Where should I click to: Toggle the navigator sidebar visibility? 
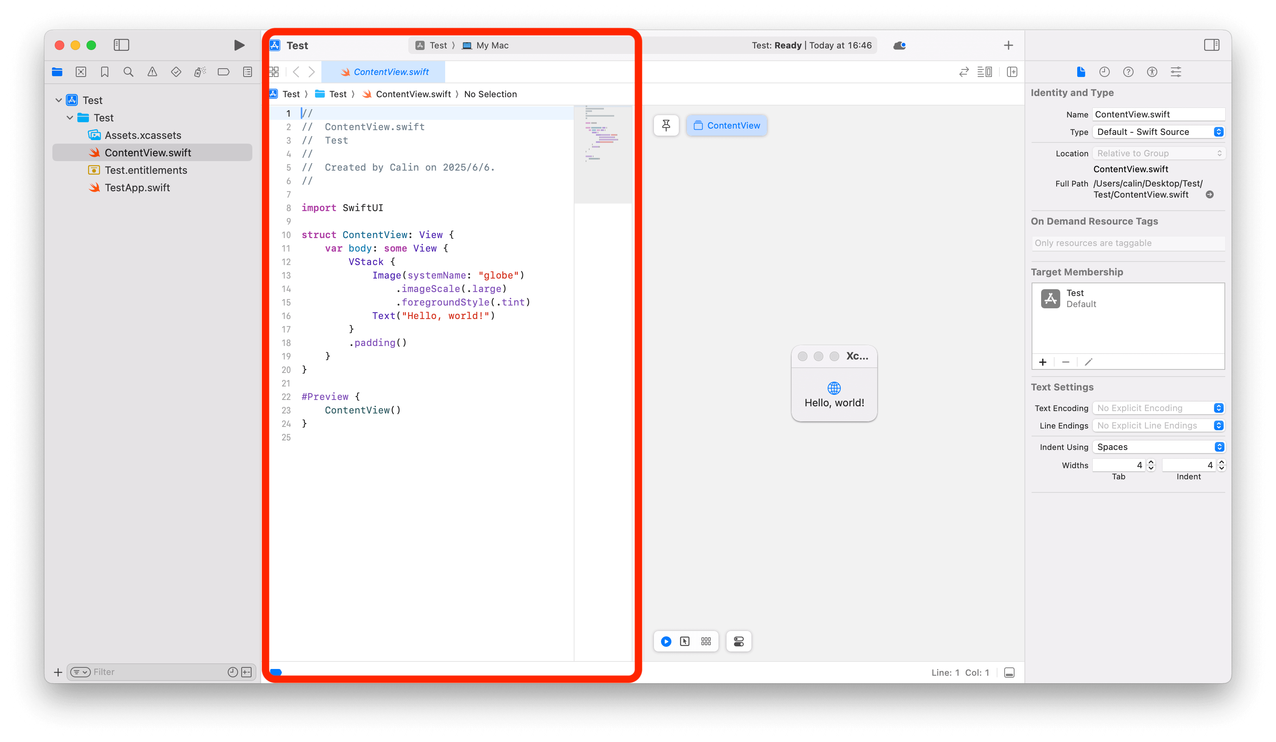[x=121, y=45]
